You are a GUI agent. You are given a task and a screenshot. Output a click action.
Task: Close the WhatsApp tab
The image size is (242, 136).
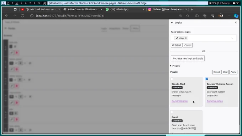click(x=144, y=10)
